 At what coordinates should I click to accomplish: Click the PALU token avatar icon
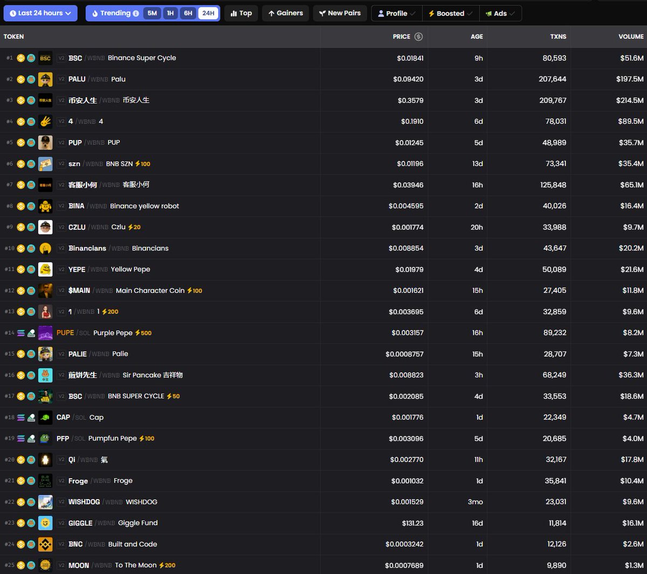click(45, 79)
